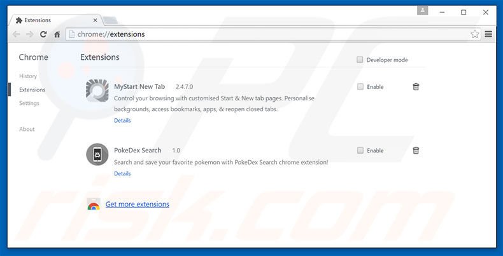The image size is (503, 256).
Task: Click the PokeDex Search extension icon
Action: point(97,154)
